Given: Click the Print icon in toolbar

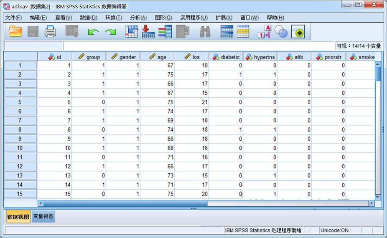Looking at the screenshot, I should (x=51, y=31).
